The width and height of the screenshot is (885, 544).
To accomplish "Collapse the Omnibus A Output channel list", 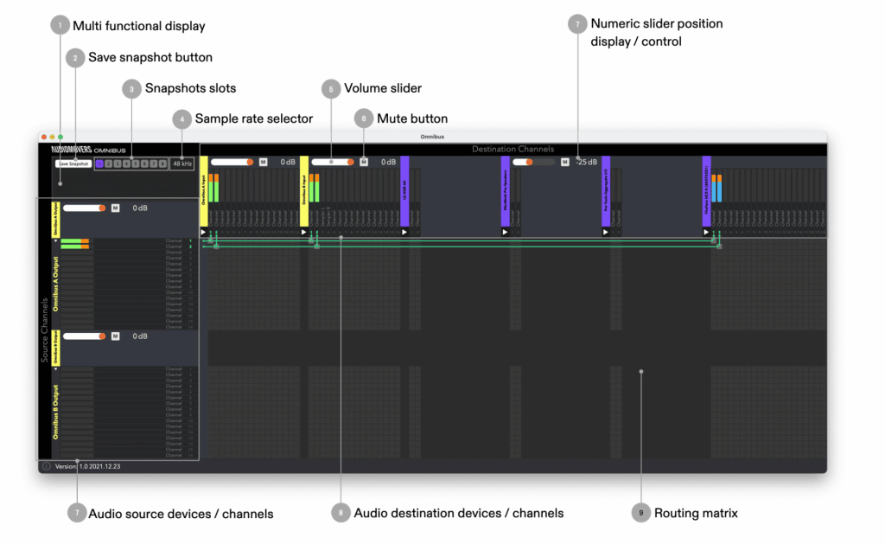I will tap(55, 240).
